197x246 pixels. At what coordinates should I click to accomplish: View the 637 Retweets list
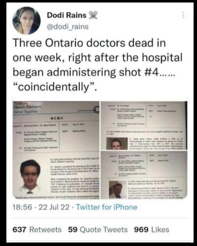point(37,229)
